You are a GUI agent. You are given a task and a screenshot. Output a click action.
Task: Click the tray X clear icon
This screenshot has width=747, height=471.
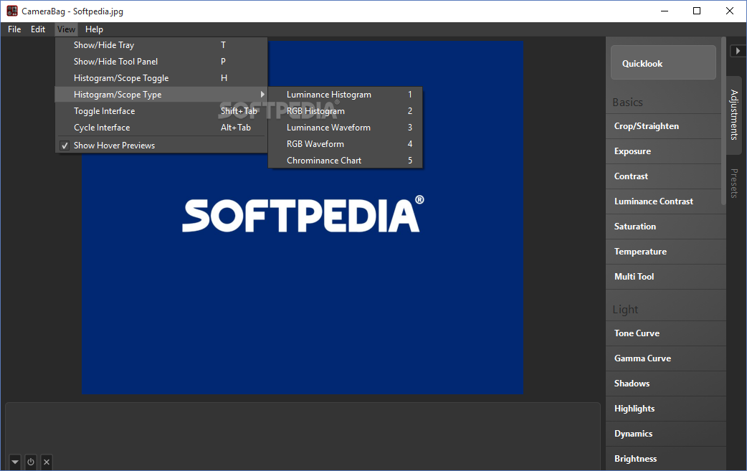coord(46,462)
